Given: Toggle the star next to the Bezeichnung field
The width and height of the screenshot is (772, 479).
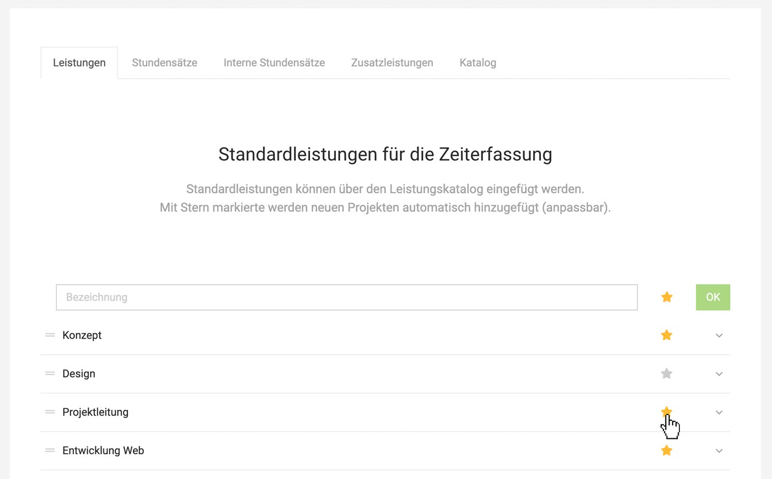Looking at the screenshot, I should (x=667, y=297).
